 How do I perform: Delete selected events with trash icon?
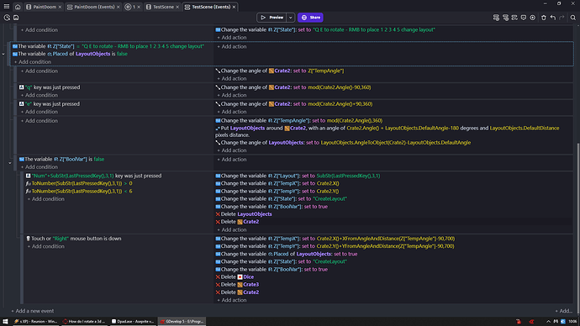[543, 18]
